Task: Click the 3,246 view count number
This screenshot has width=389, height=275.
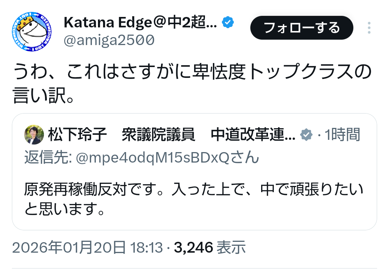Action: (194, 248)
